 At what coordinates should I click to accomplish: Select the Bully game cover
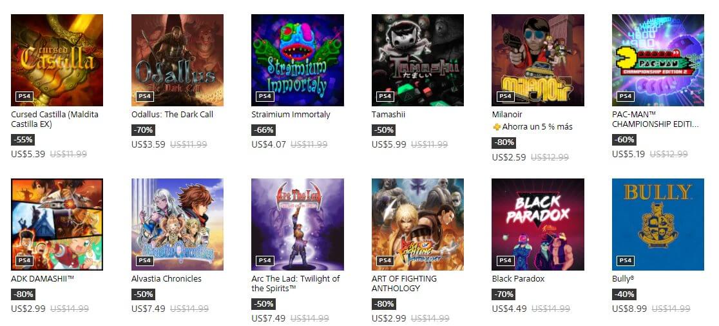click(658, 224)
